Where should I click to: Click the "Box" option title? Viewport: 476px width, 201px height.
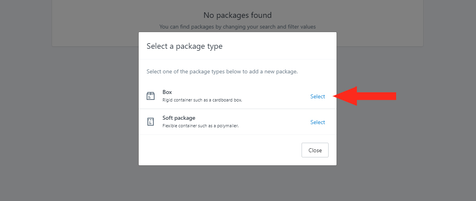[x=167, y=92]
